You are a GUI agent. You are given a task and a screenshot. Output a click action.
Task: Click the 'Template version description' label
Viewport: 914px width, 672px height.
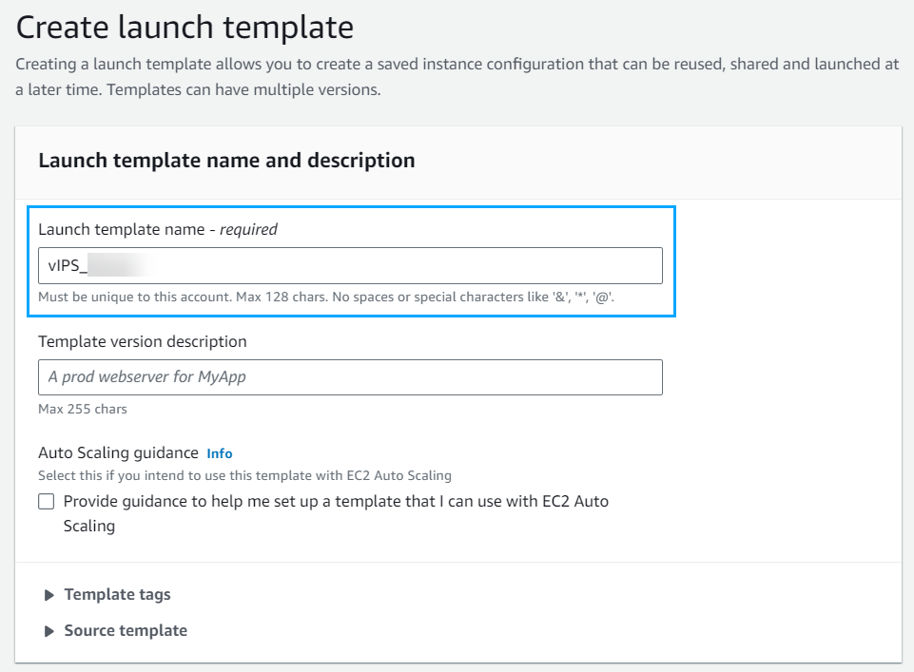point(143,341)
